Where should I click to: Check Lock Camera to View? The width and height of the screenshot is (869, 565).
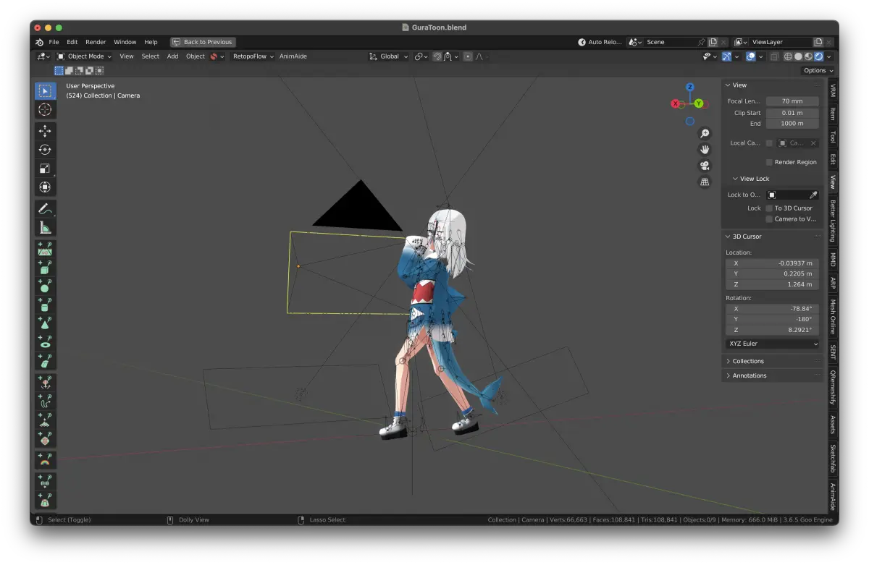769,218
